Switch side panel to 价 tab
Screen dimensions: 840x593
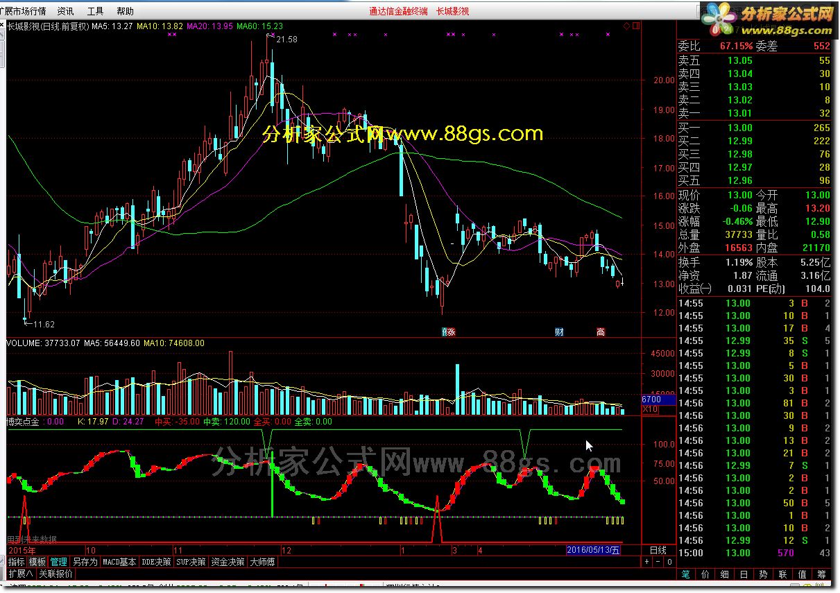tap(705, 574)
